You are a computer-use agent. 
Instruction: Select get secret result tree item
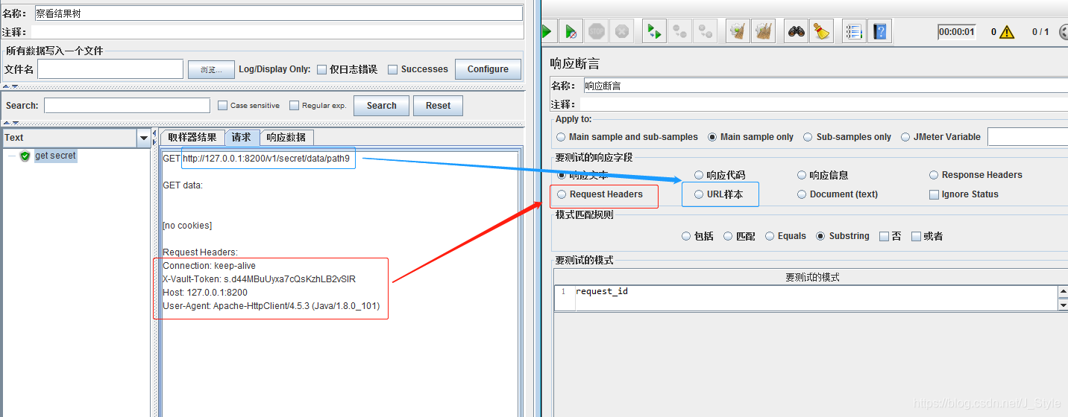[x=55, y=156]
